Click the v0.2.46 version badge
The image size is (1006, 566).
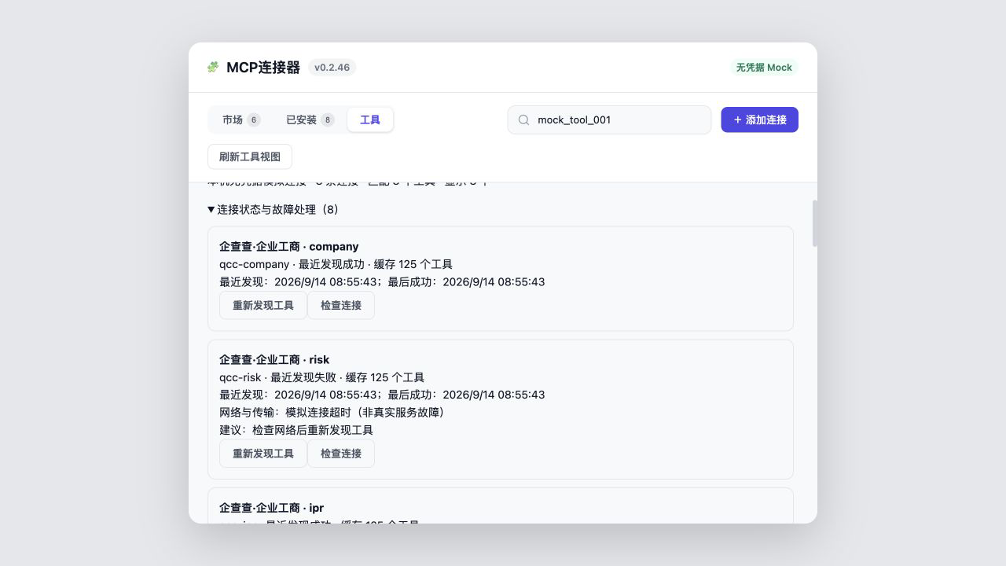[x=332, y=68]
